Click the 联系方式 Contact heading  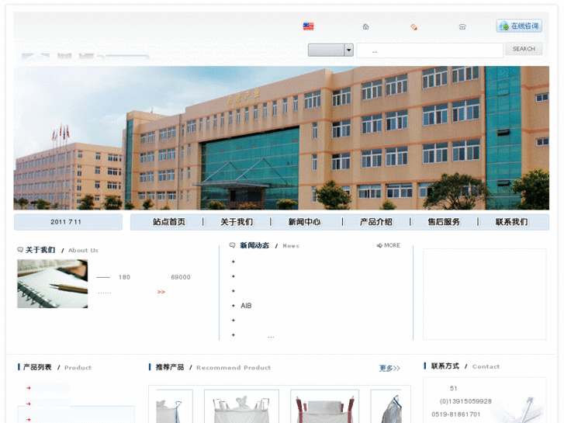point(462,366)
